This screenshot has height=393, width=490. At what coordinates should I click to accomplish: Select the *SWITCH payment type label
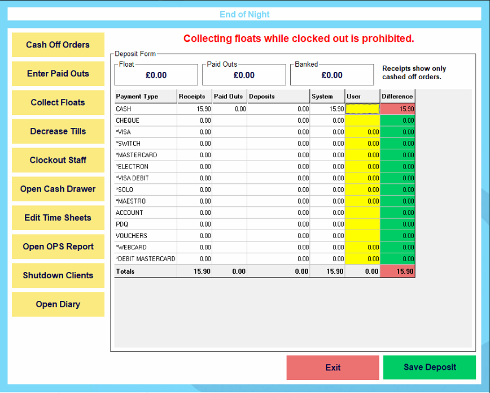pos(128,144)
